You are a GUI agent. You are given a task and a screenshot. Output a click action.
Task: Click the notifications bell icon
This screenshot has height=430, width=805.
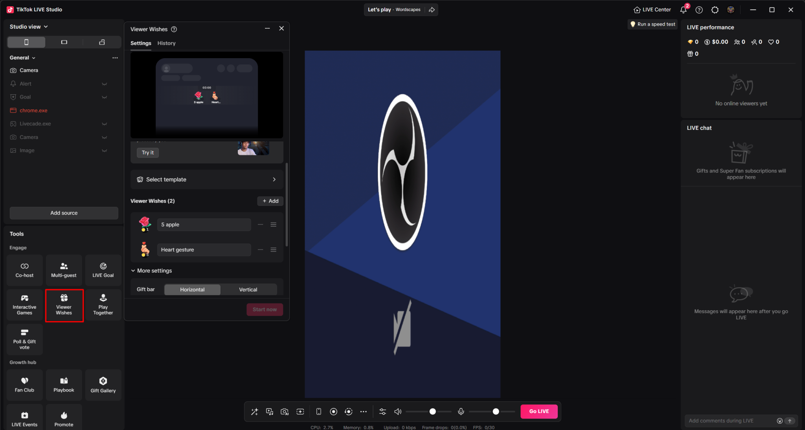[x=684, y=9]
